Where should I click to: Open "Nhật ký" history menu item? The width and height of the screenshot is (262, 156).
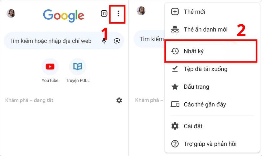coord(193,51)
